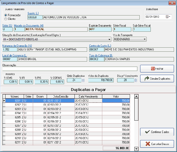Click the % PIS field

(x=42, y=82)
